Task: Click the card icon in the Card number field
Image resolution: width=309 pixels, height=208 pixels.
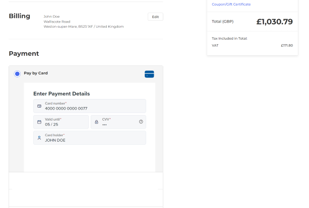Action: click(x=39, y=106)
